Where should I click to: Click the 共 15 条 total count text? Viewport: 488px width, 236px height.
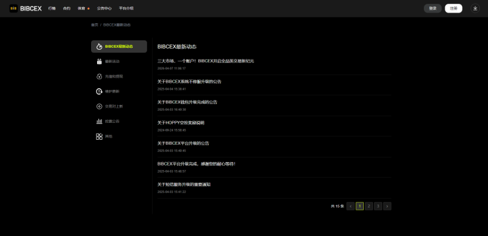point(337,206)
